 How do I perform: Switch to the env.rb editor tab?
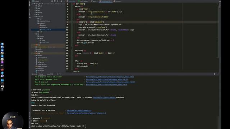tap(94, 1)
